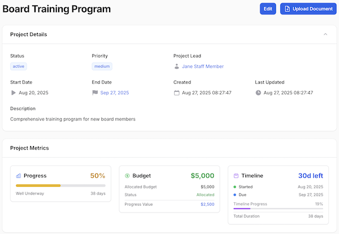Click the calendar icon in Timeline card

tap(236, 176)
